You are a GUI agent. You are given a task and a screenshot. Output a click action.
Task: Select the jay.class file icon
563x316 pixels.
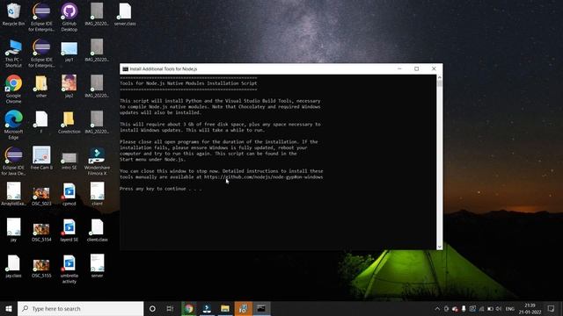coord(13,266)
